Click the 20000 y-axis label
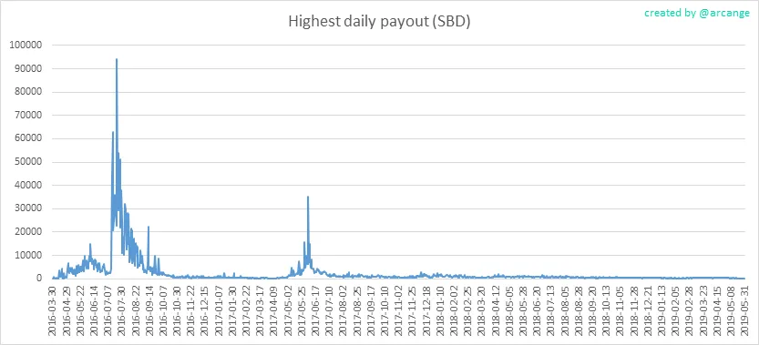 28,232
